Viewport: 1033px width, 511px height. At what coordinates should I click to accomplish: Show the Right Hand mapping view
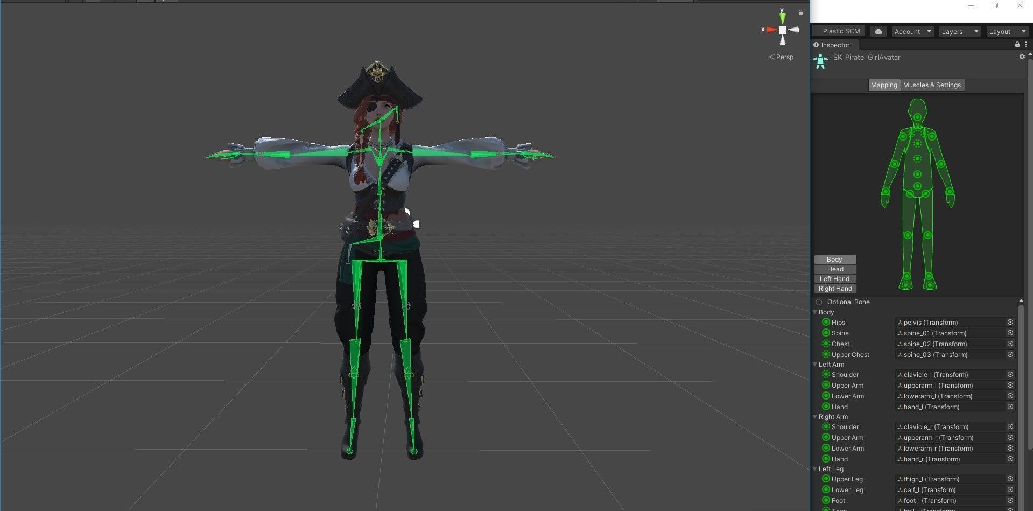835,289
